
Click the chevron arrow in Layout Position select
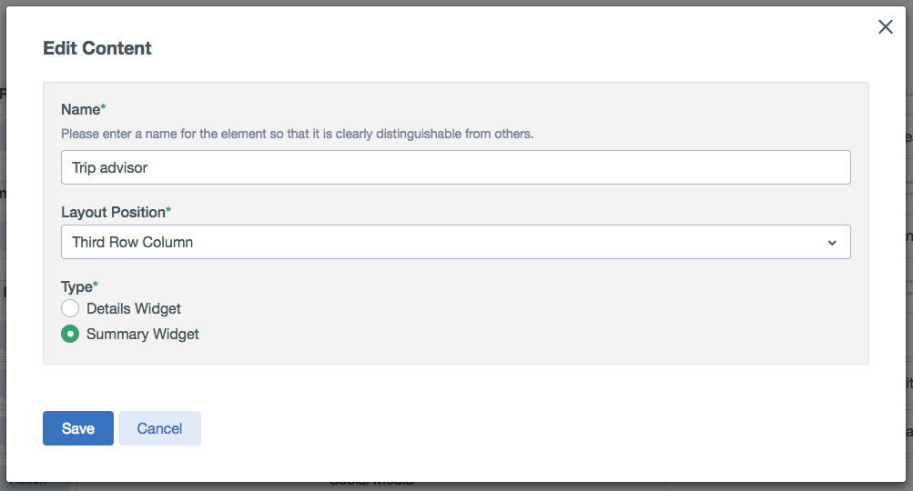point(832,243)
